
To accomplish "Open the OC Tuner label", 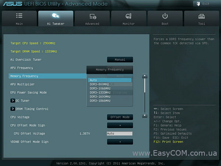I will [x=22, y=101].
